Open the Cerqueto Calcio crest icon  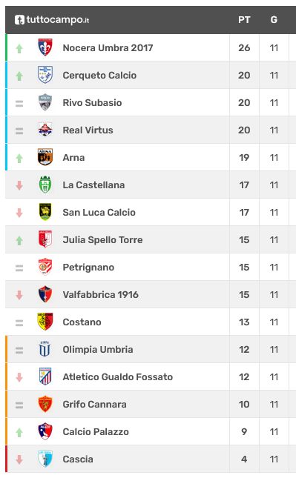click(x=45, y=75)
